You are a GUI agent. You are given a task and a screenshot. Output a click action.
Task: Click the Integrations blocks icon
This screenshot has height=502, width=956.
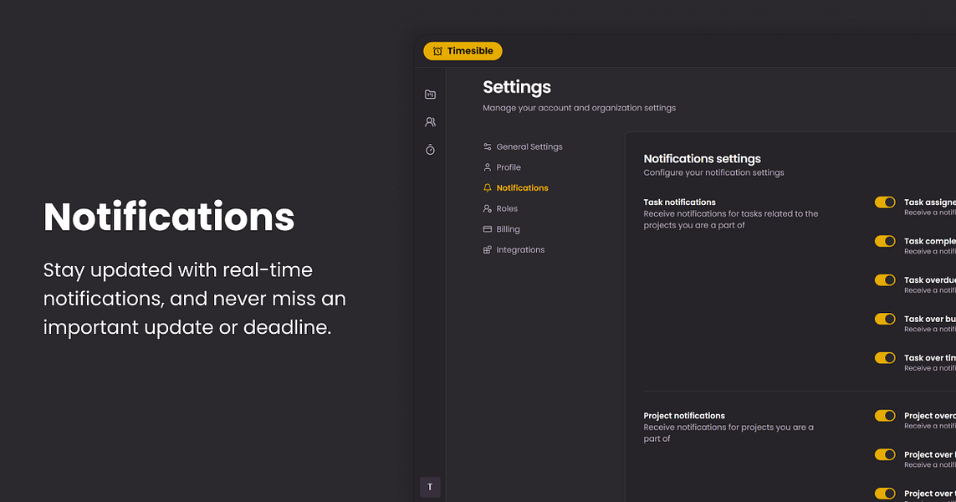coord(487,250)
